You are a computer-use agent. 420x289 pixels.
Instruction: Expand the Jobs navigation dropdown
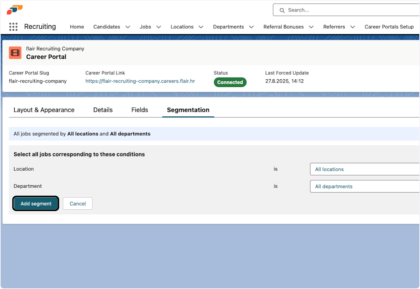coord(159,27)
